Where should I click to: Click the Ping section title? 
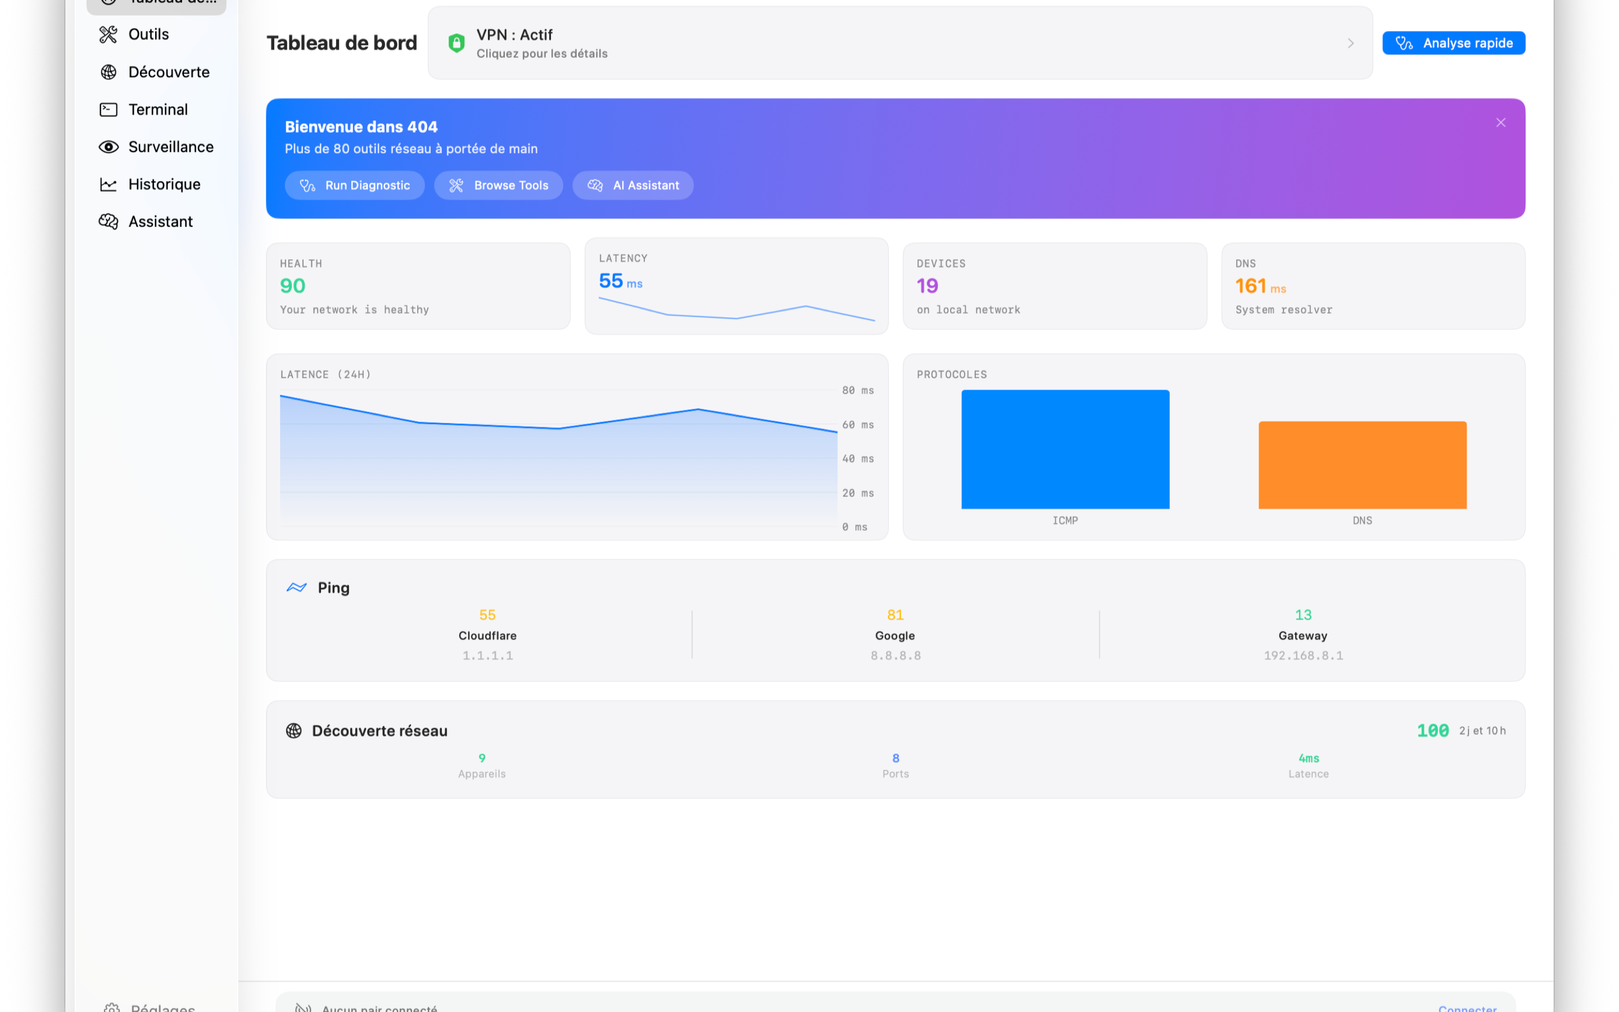coord(334,587)
